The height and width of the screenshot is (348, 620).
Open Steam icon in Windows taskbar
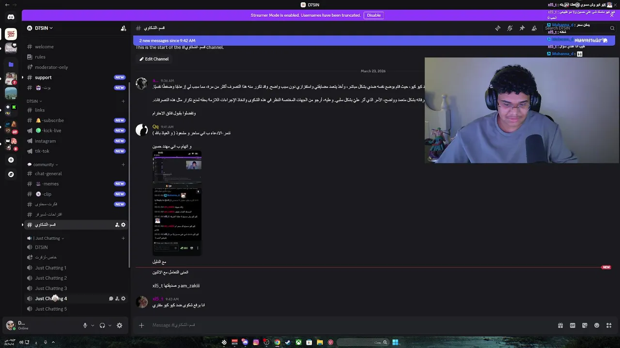point(288,342)
